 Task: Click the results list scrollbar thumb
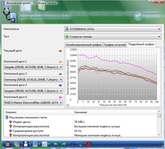click(x=159, y=115)
